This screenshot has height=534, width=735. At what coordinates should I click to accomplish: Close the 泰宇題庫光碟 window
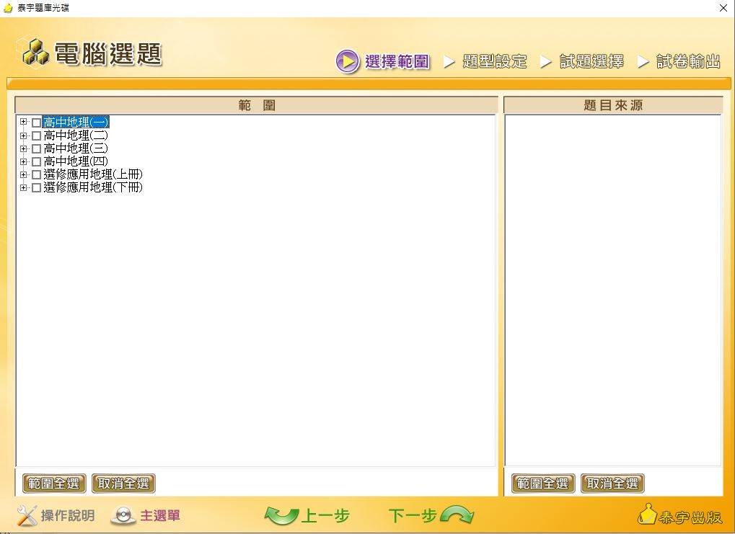click(723, 8)
